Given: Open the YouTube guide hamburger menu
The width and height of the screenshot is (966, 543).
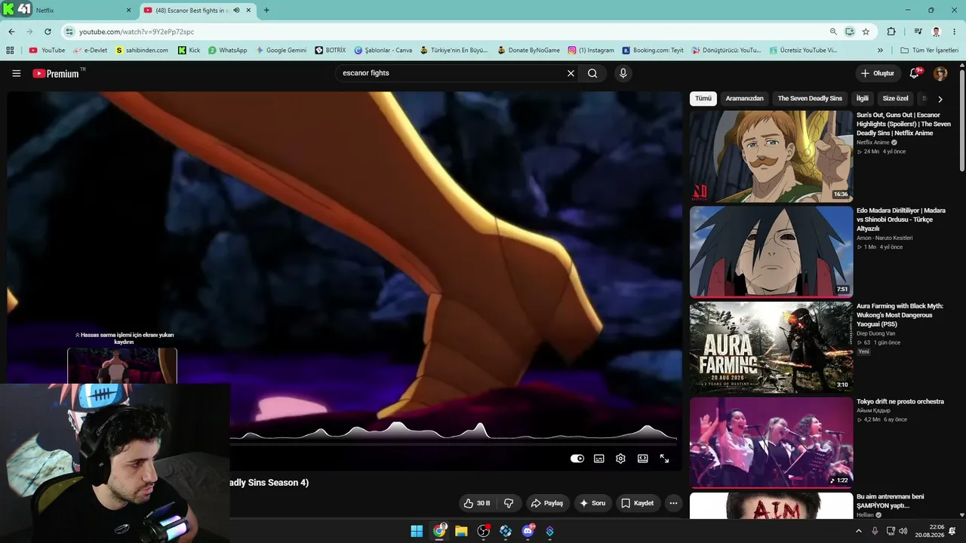Looking at the screenshot, I should [17, 73].
